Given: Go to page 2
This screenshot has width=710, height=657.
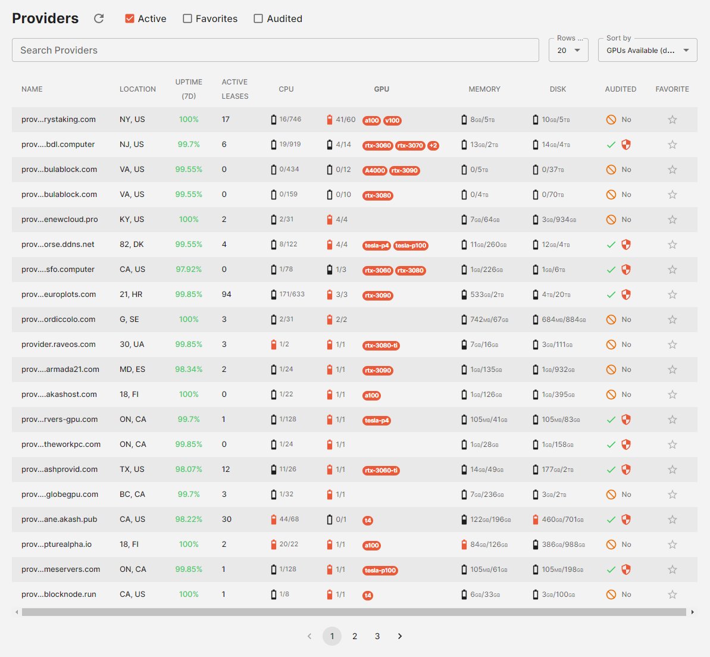Looking at the screenshot, I should pyautogui.click(x=355, y=636).
